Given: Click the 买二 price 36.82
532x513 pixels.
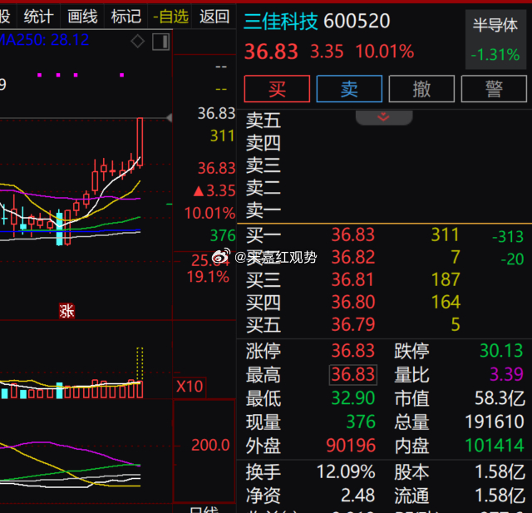Looking at the screenshot, I should 352,257.
